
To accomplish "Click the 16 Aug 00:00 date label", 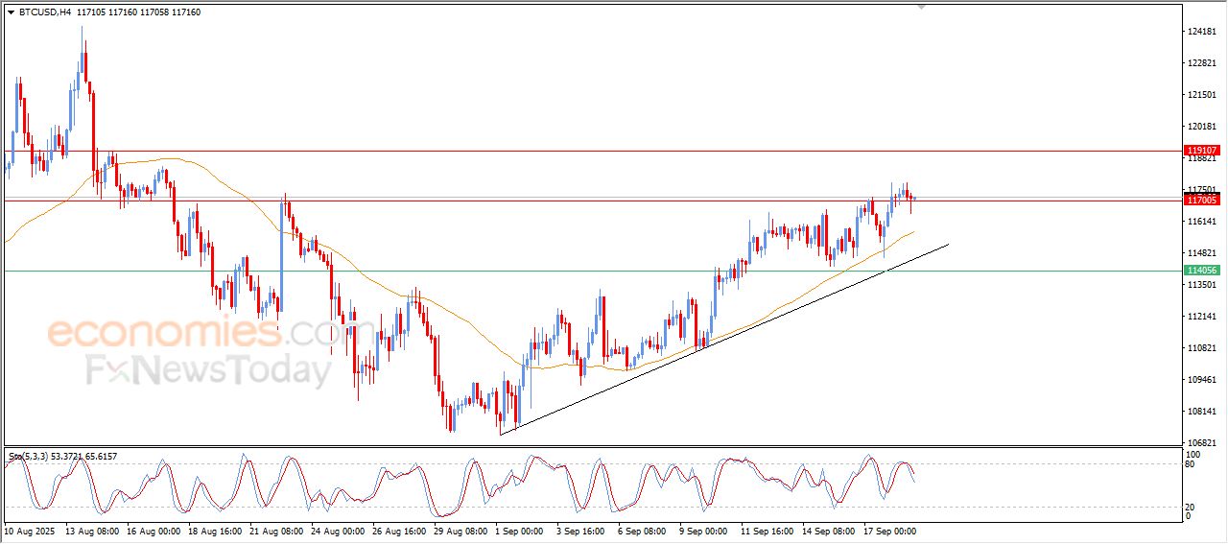I will tap(153, 531).
